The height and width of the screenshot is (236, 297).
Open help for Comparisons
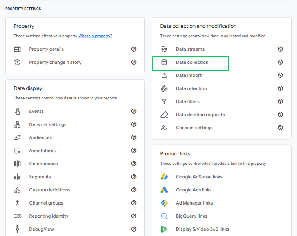click(x=134, y=164)
